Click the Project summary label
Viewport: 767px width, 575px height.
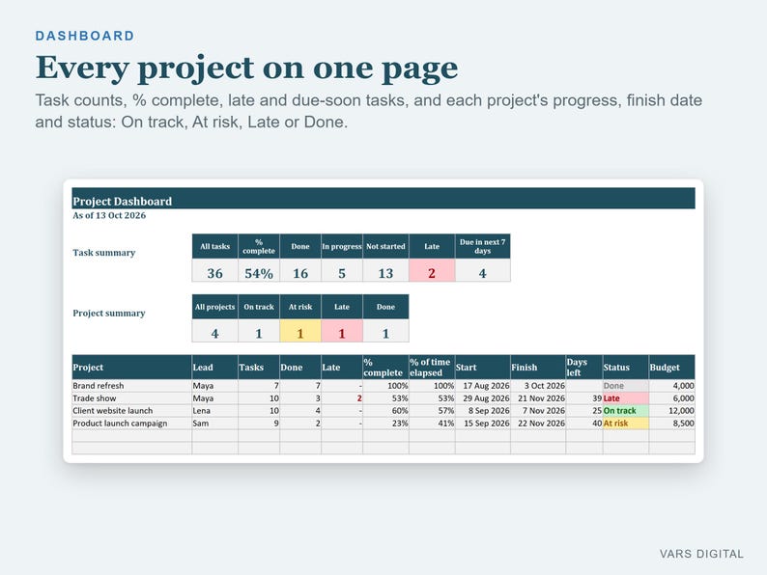(108, 314)
